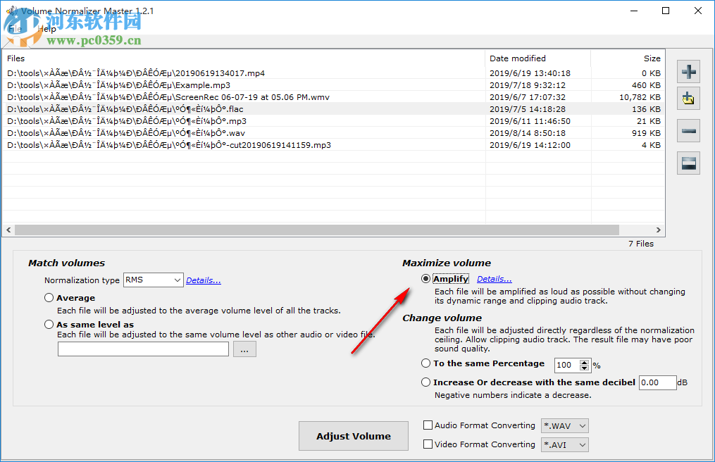Screen dimensions: 715x462
Task: Select the Amplify option
Action: (425, 278)
